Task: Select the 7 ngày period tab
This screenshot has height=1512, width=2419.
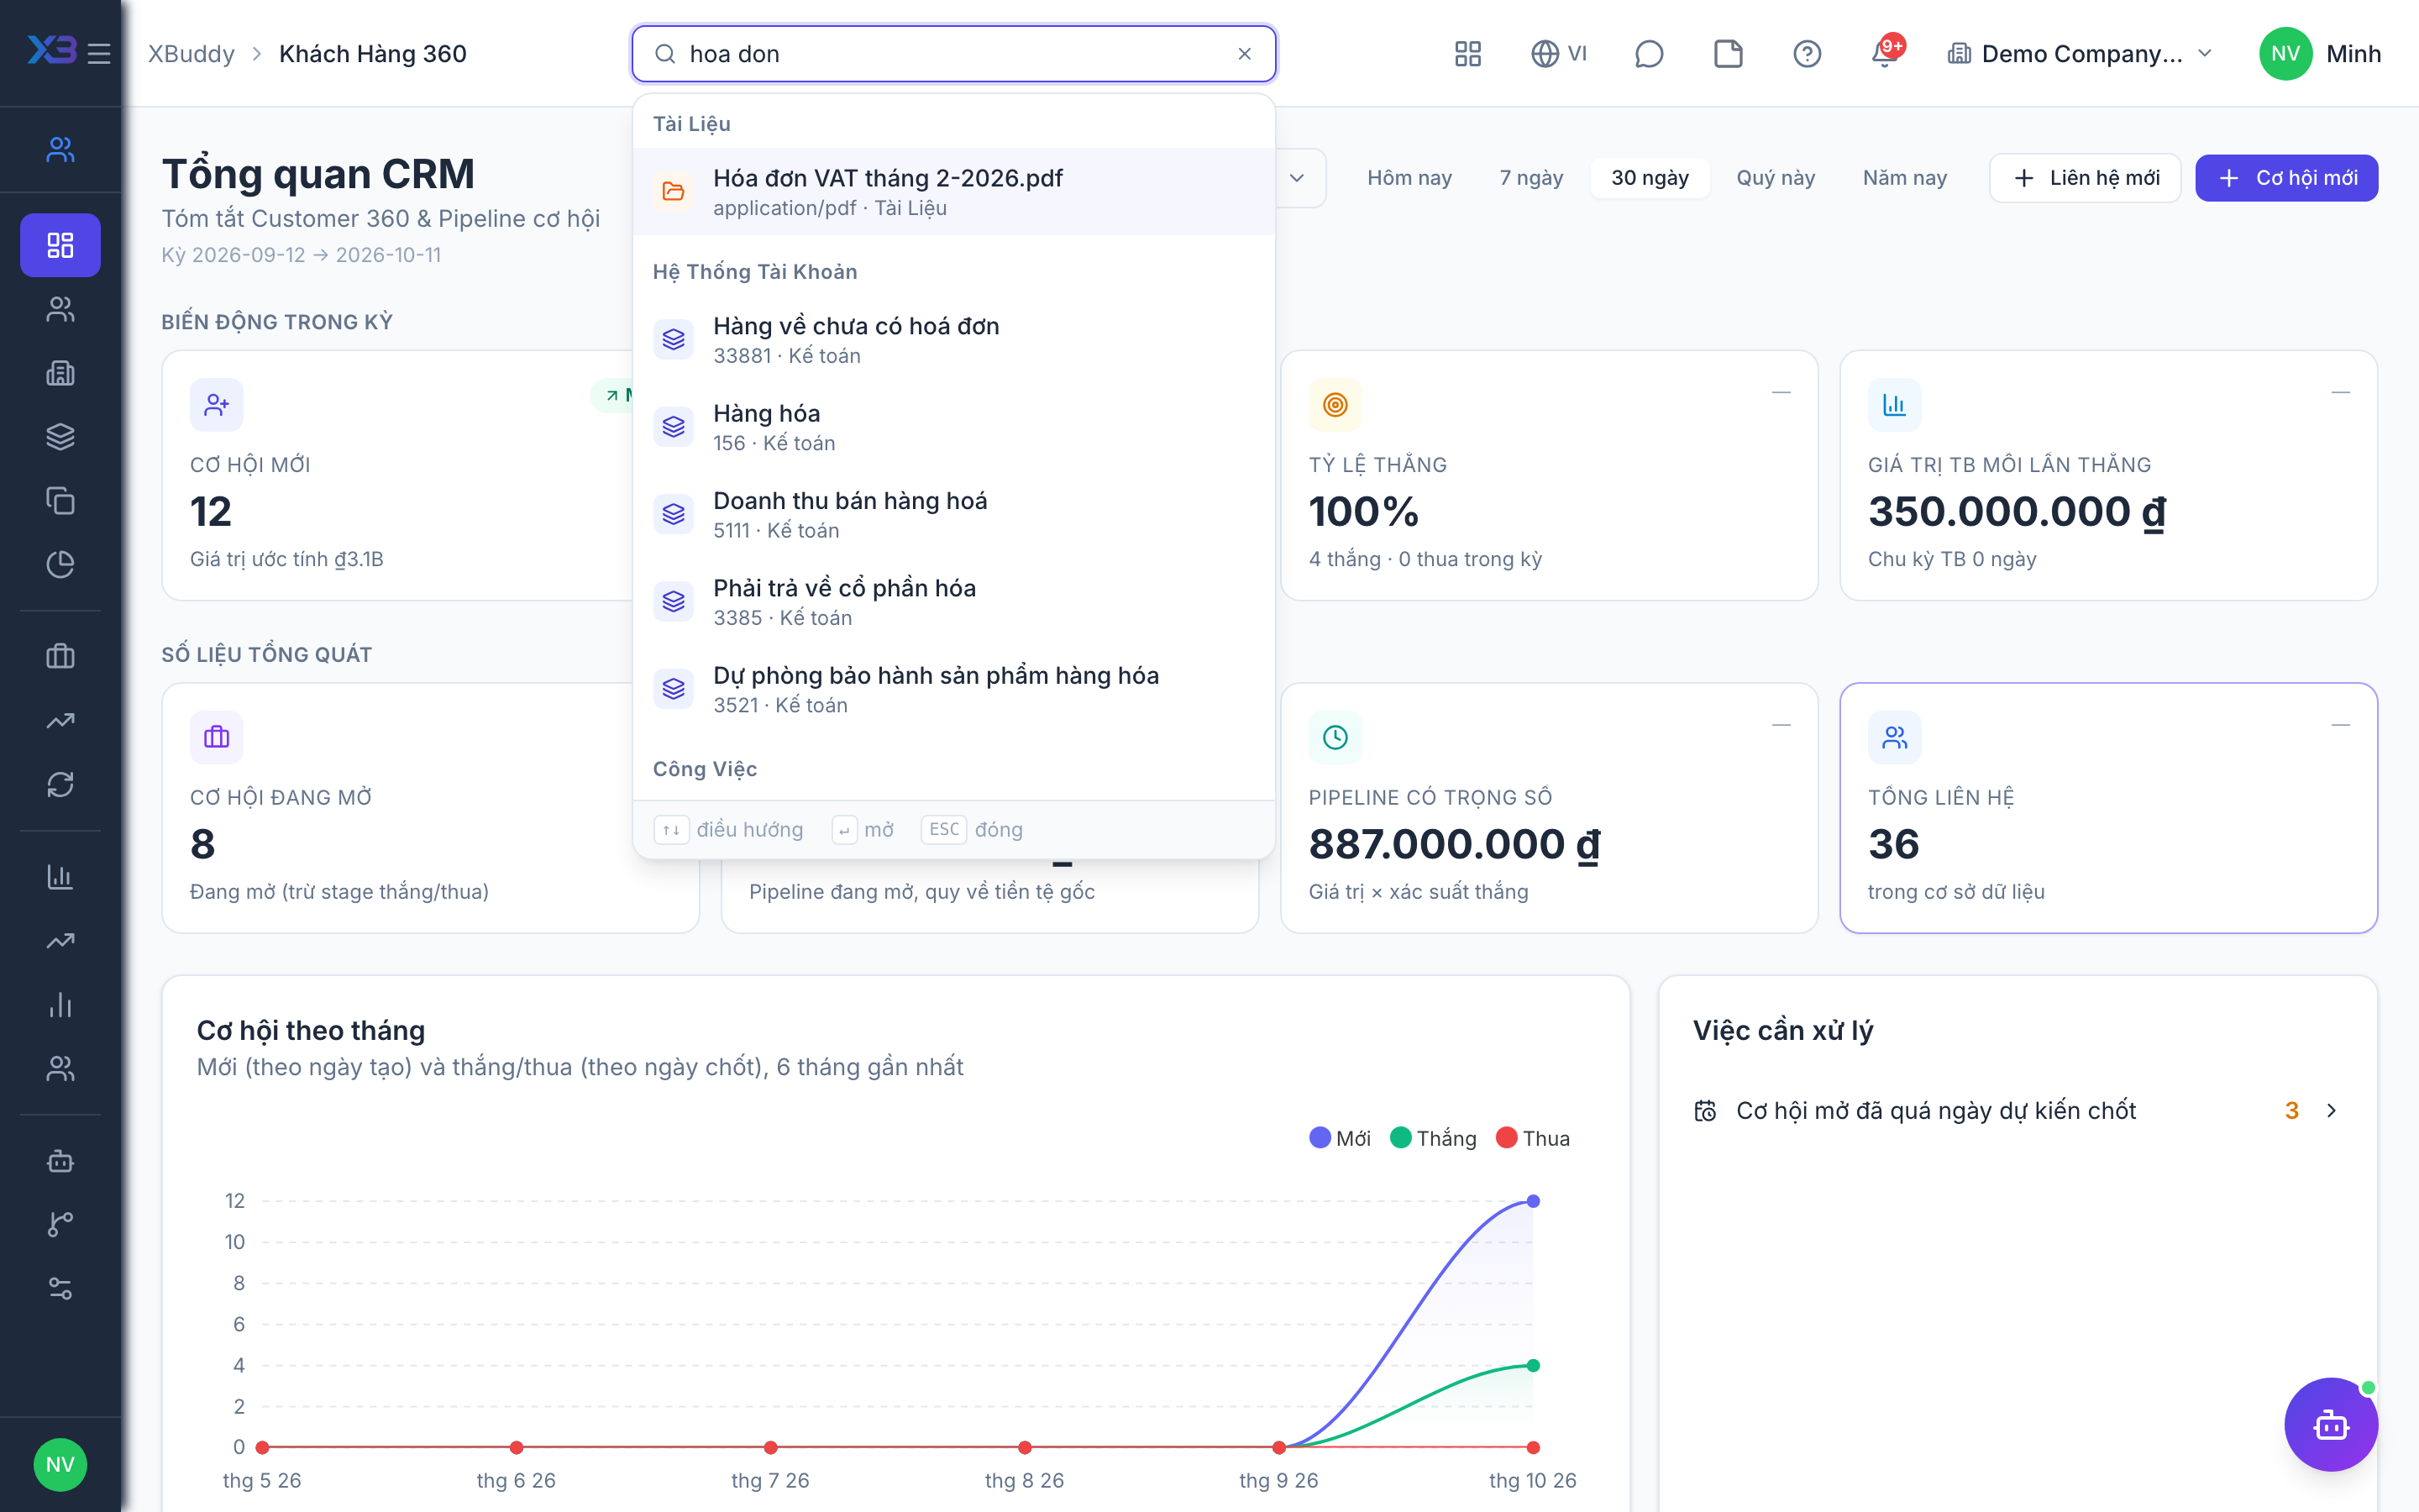Action: click(x=1531, y=178)
